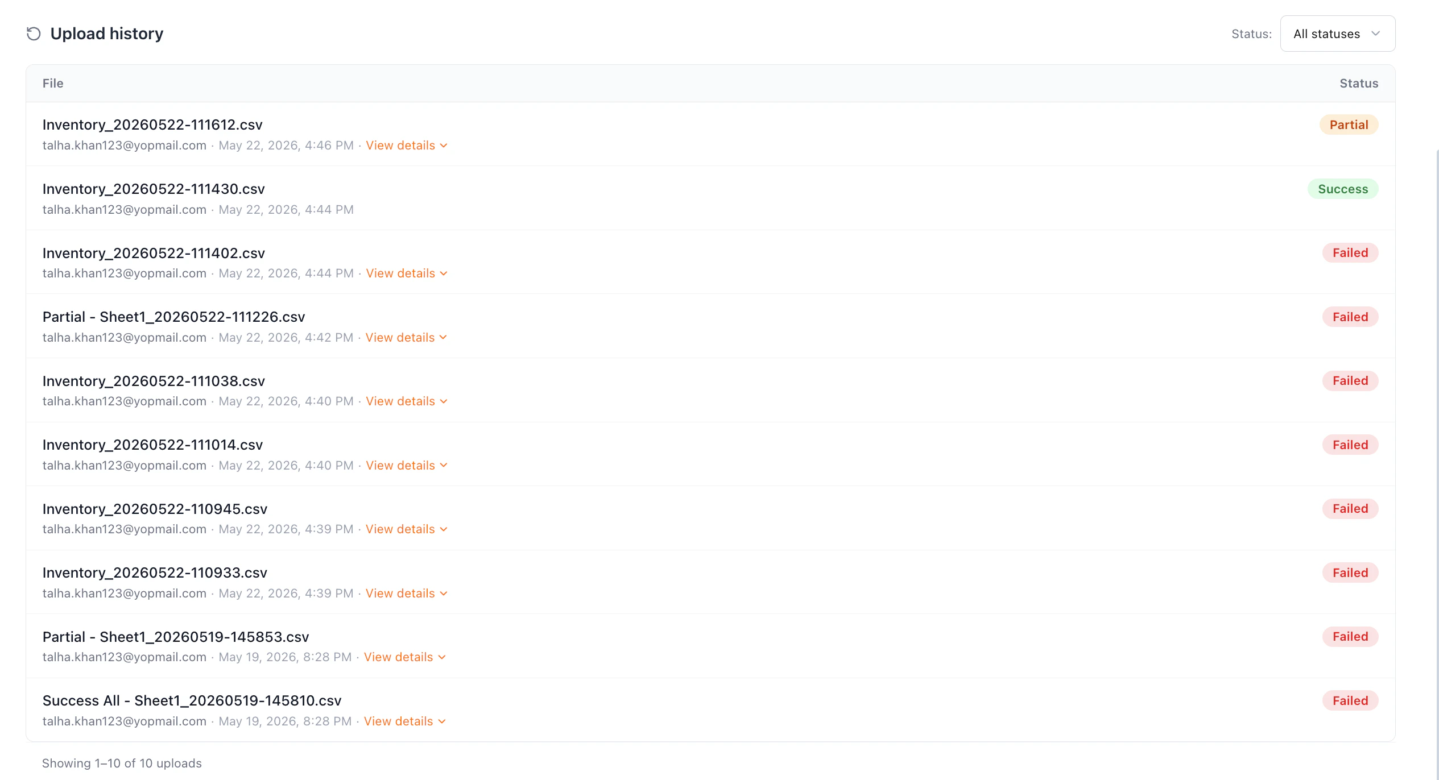View details for Inventory_20260522-111402.csv

(x=406, y=273)
